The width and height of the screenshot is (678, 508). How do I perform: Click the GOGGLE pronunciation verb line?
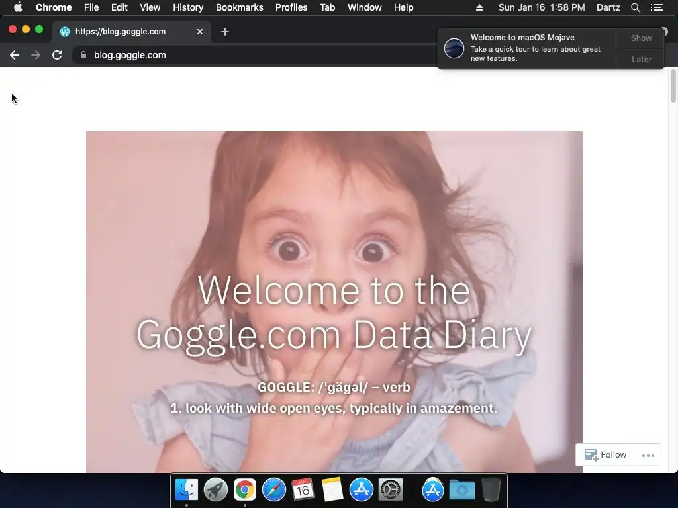tap(334, 387)
